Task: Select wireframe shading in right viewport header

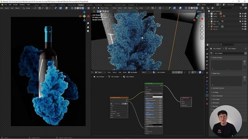Action: coord(189,8)
